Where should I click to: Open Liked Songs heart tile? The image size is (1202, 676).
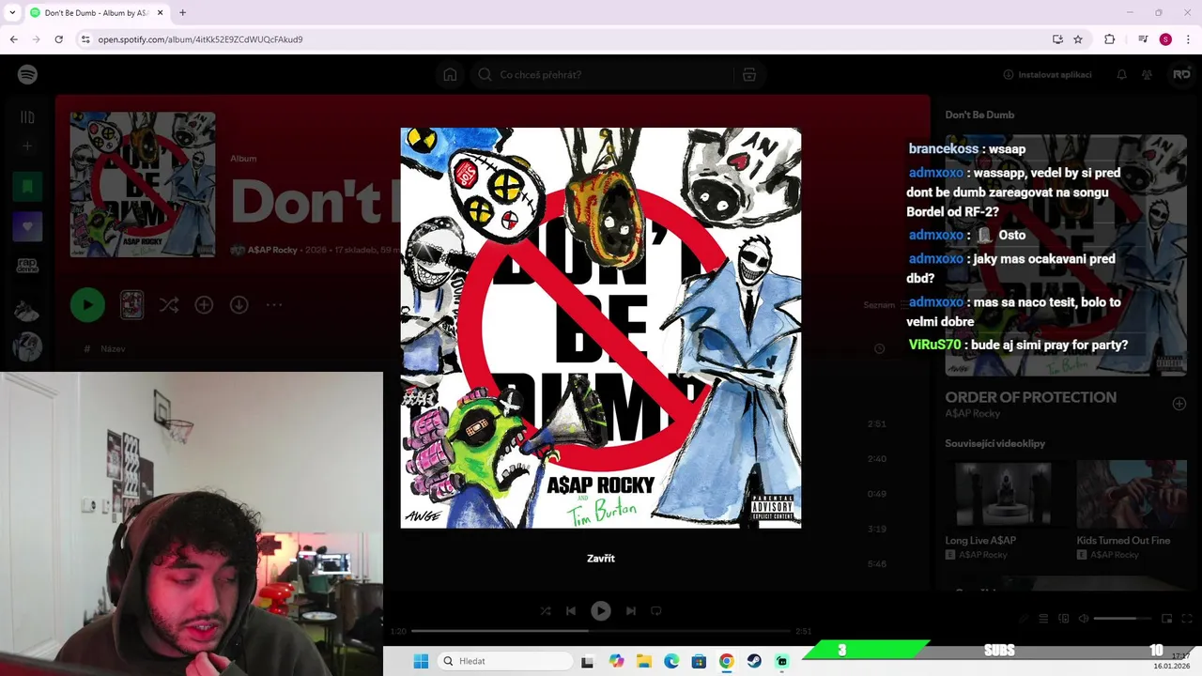click(x=27, y=226)
